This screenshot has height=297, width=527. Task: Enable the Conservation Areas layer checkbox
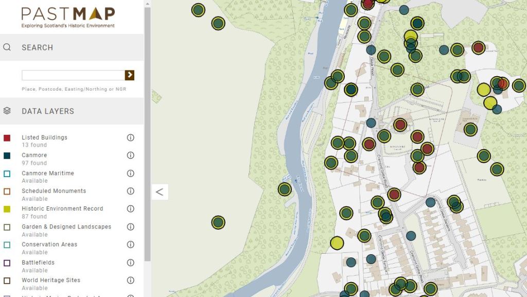click(x=7, y=245)
